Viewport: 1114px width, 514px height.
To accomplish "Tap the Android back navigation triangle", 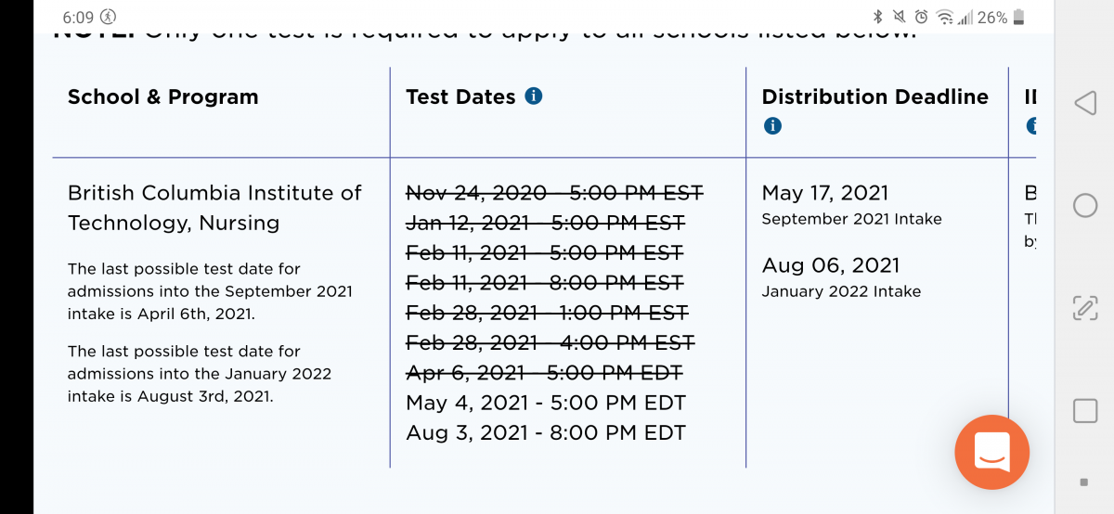I will (x=1084, y=102).
